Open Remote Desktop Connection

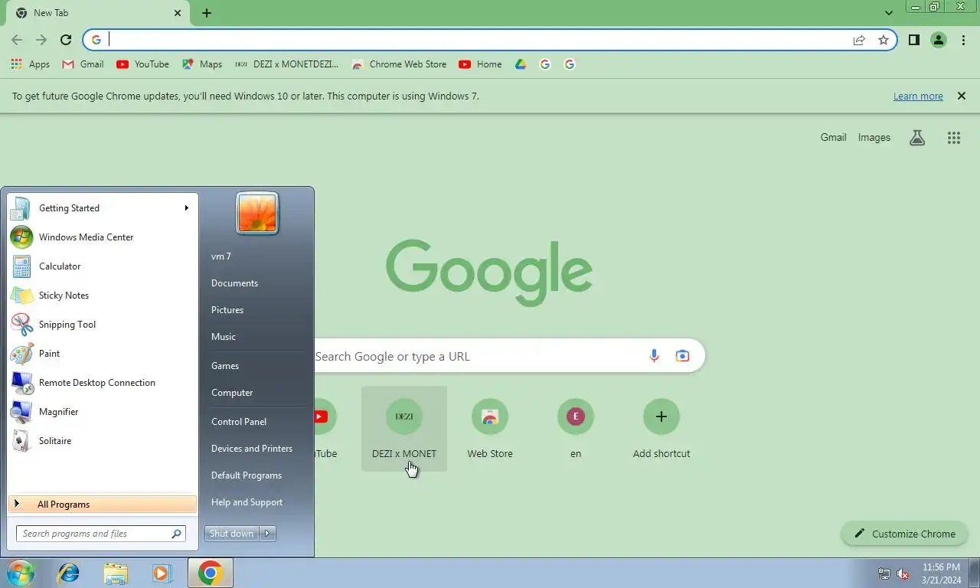click(103, 382)
